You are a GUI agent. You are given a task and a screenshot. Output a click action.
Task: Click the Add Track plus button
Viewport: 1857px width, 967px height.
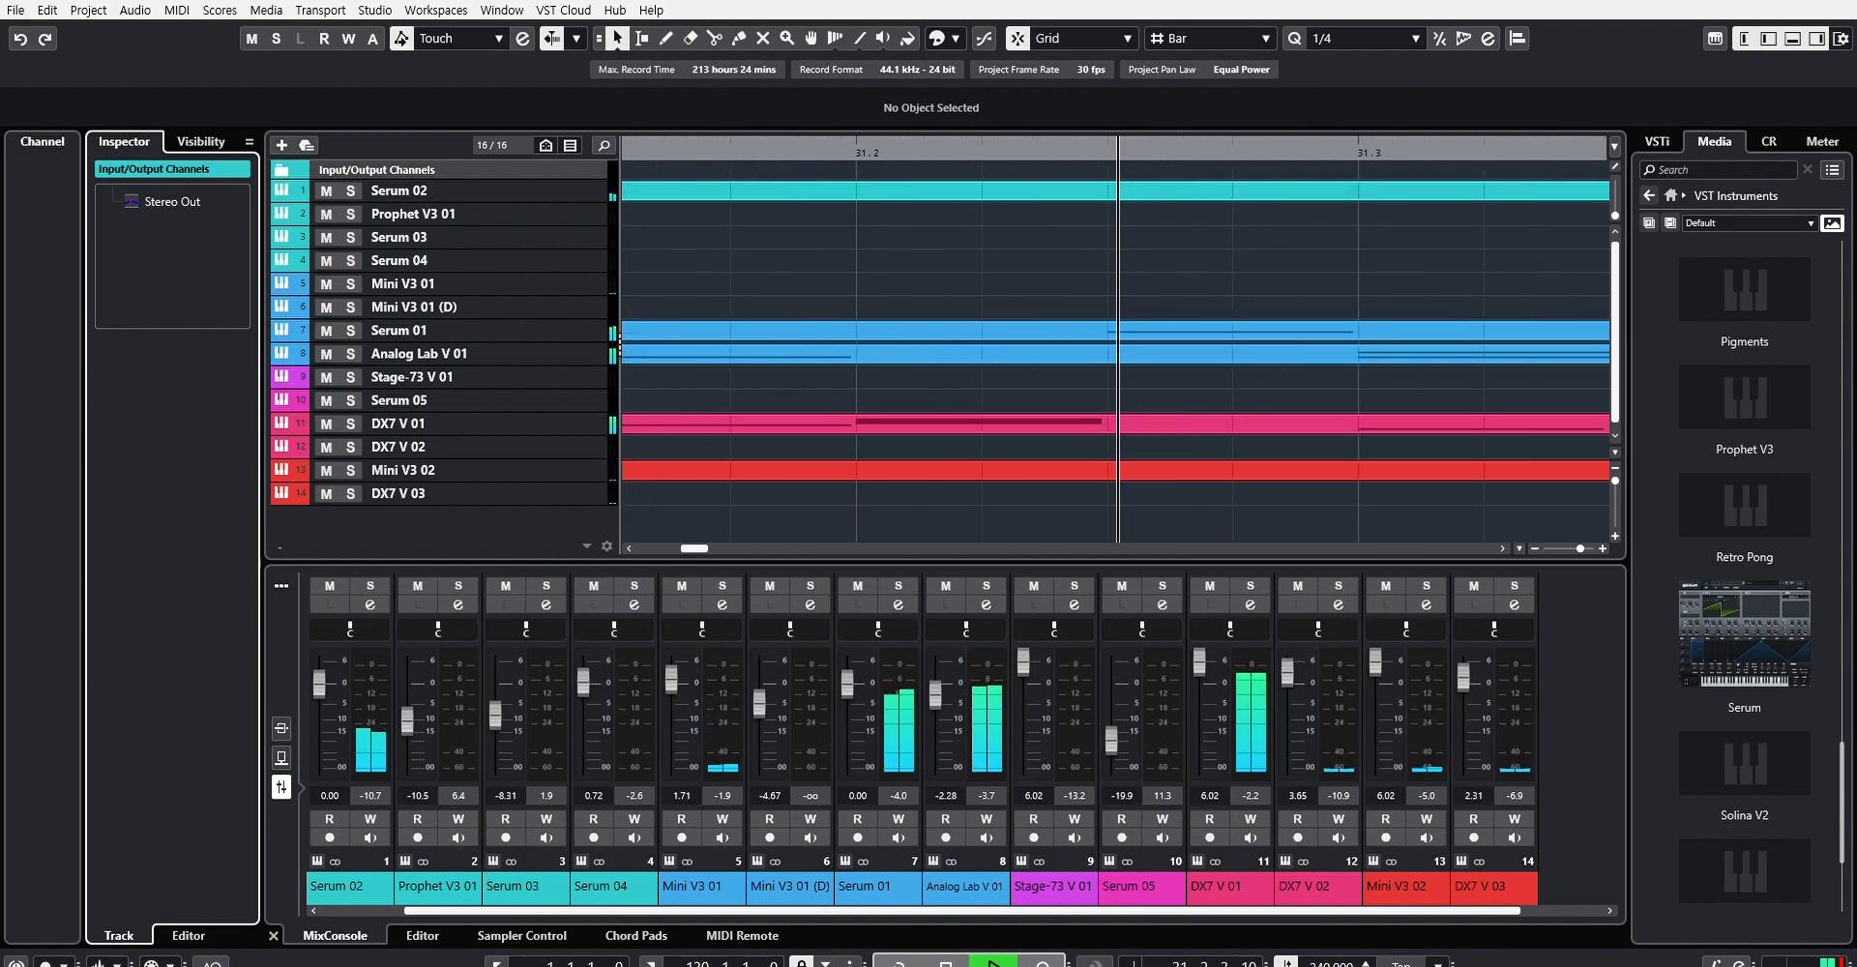(281, 145)
